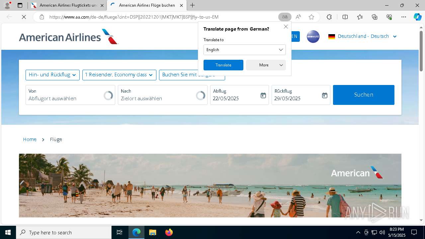Show hidden system tray icons
This screenshot has width=425, height=239.
point(358,232)
